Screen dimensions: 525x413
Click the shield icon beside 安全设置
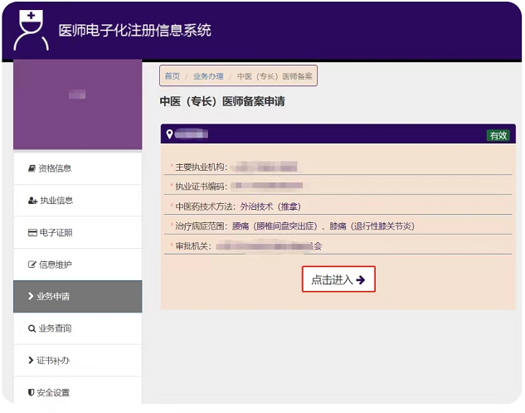coord(32,392)
